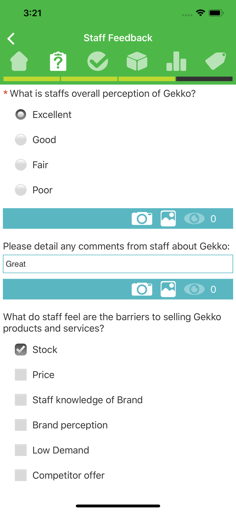This screenshot has height=512, width=236.
Task: Tick the Low Demand checkbox
Action: point(21,450)
